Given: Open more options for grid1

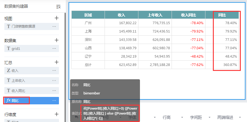Looking at the screenshot, I should [54, 49].
